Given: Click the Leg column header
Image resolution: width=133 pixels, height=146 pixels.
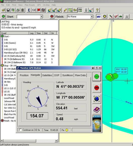Looking at the screenshot, I should tap(32, 33).
